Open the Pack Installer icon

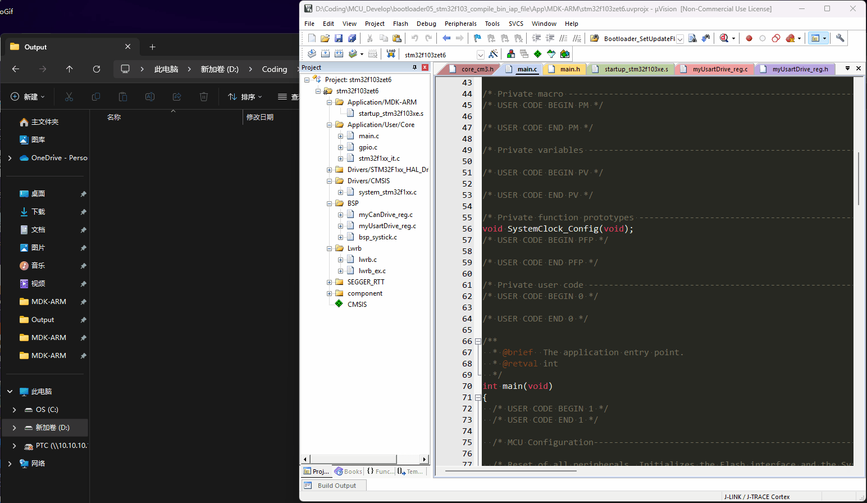565,54
